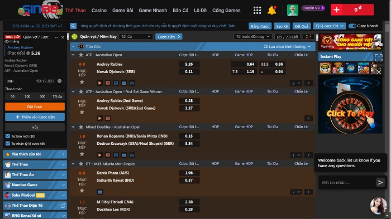Open the Tất Cả filter dropdown
Viewport: 391px width, 219px height.
[x=136, y=37]
